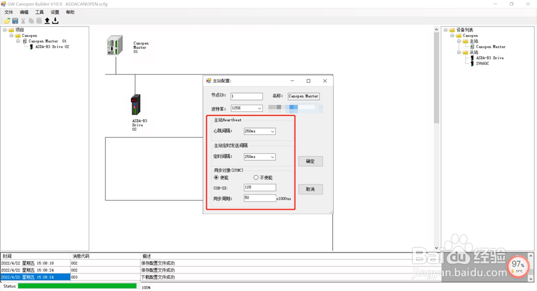537x291 pixels.
Task: Open the 工具 menu
Action: (x=39, y=12)
